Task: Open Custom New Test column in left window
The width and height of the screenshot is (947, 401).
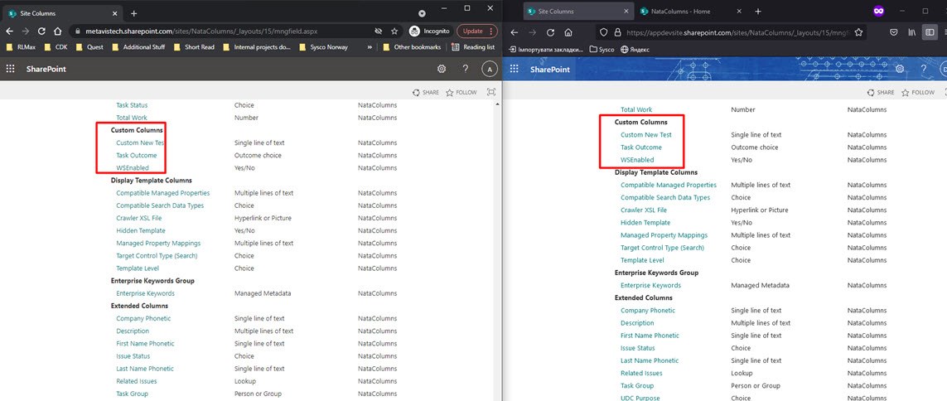Action: point(140,143)
